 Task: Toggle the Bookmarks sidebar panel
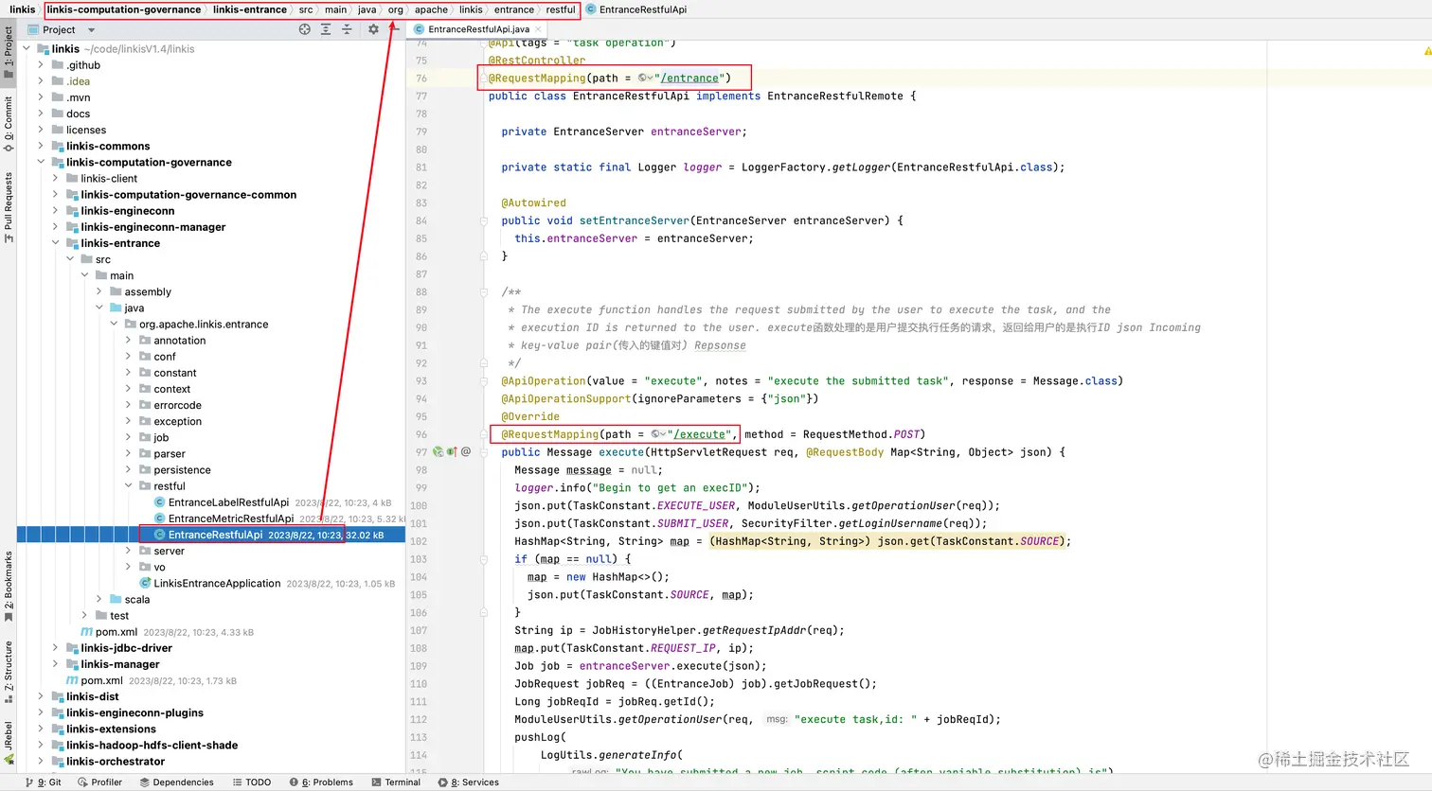coord(9,587)
